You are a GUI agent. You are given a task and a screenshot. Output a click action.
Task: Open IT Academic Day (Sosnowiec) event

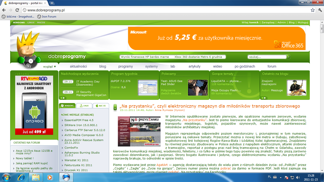[x=88, y=83]
